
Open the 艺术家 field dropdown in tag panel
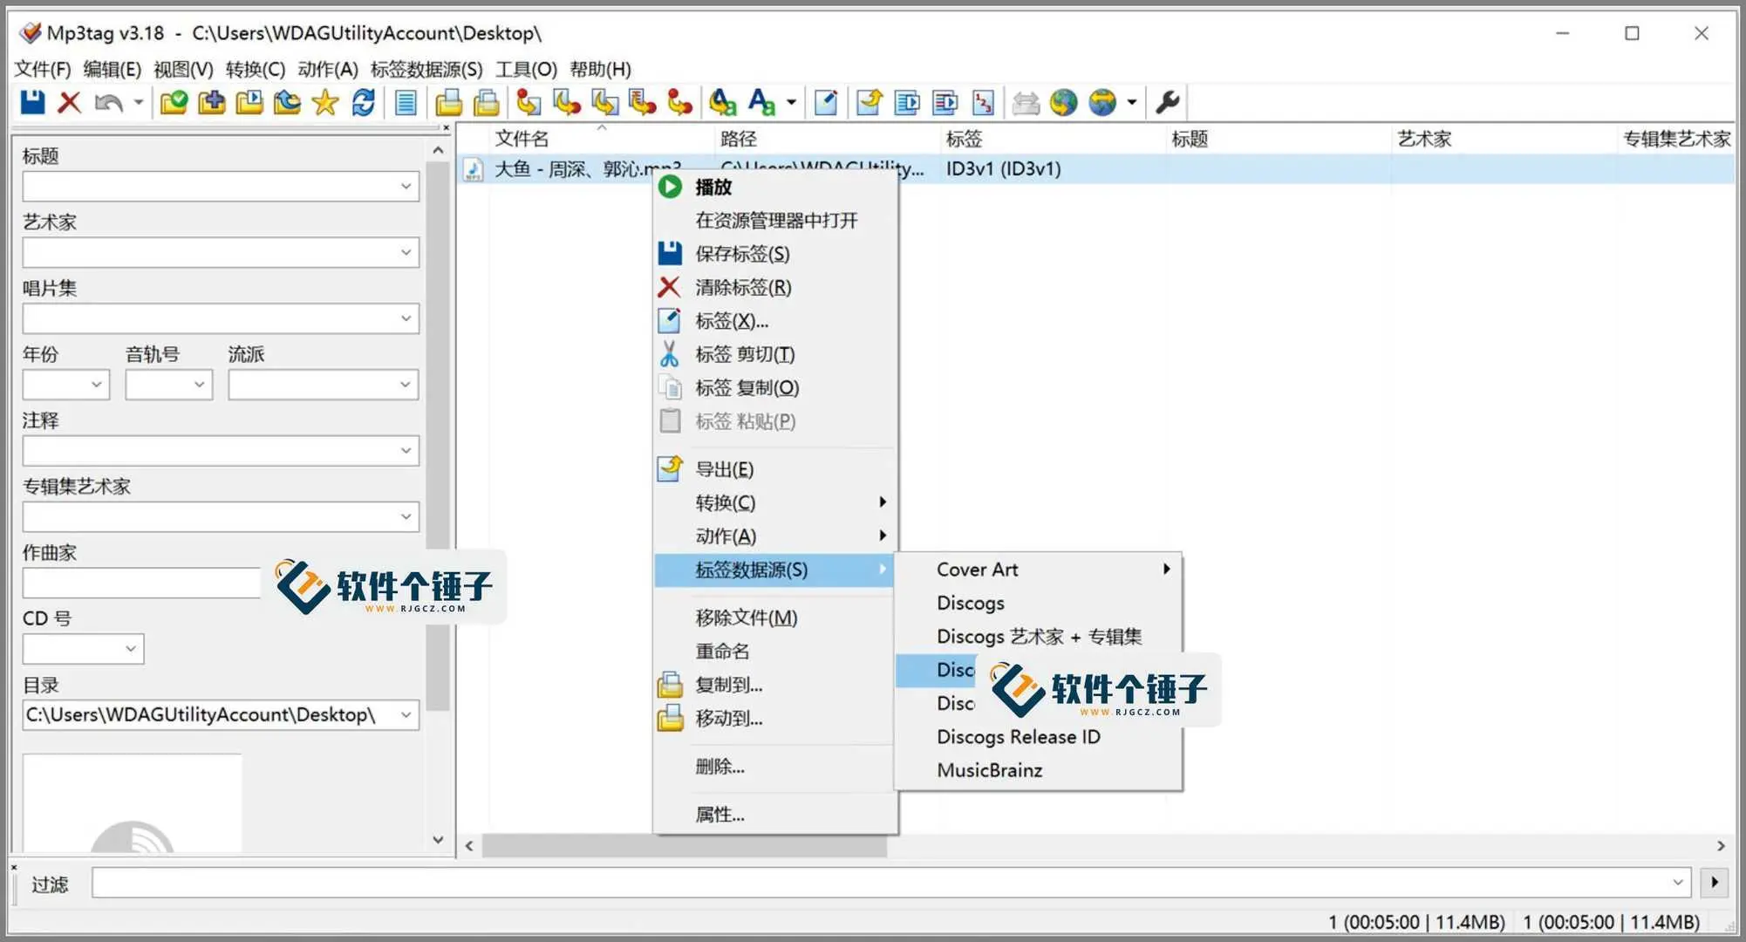[406, 252]
